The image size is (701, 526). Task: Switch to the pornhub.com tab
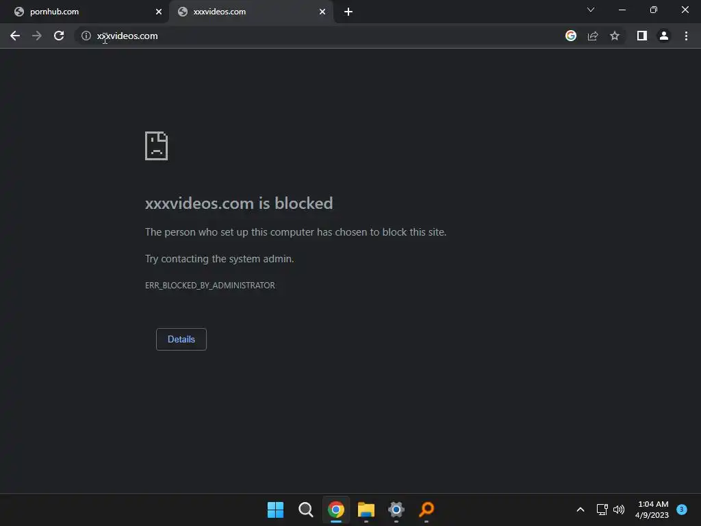(84, 12)
